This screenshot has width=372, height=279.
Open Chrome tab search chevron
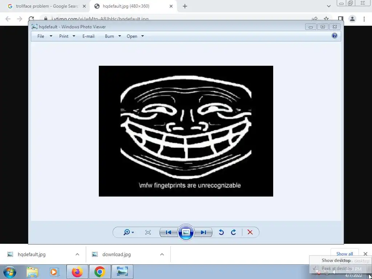[328, 6]
